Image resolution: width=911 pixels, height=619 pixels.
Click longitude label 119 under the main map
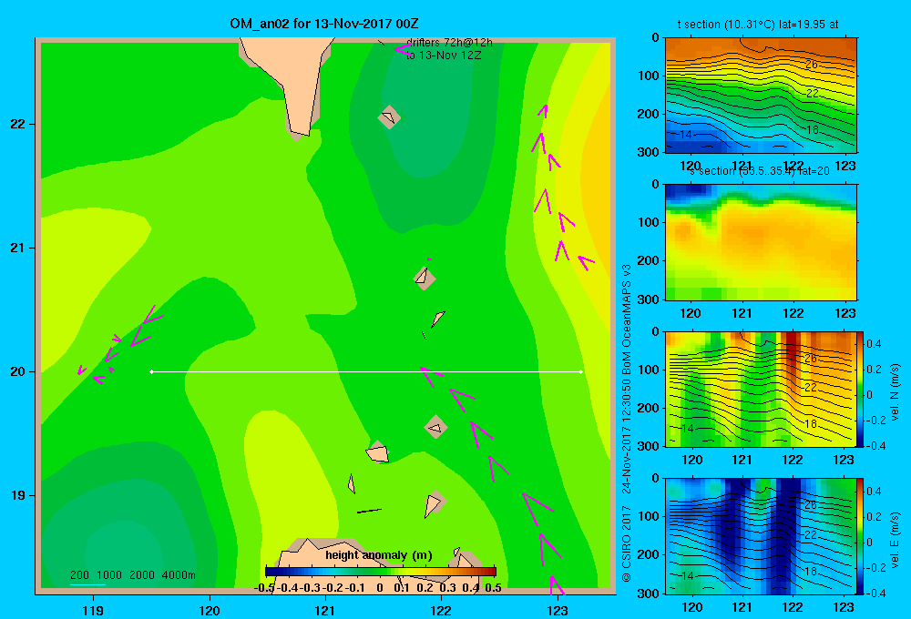94,610
